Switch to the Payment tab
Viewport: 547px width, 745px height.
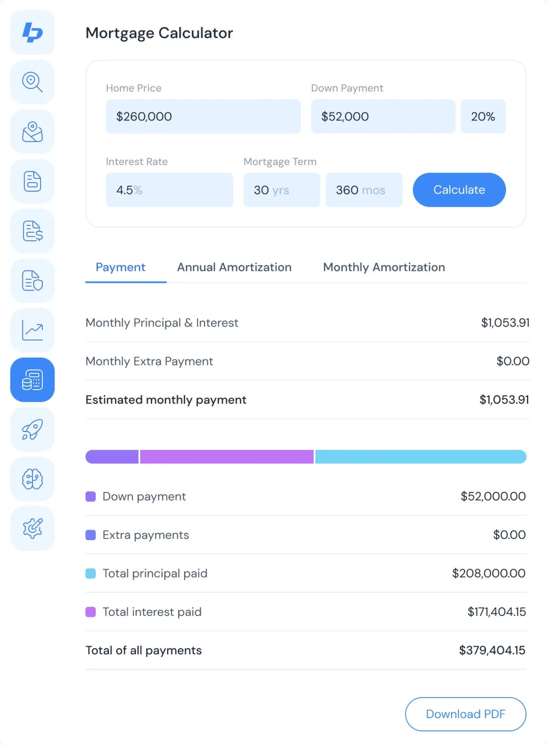pyautogui.click(x=120, y=267)
